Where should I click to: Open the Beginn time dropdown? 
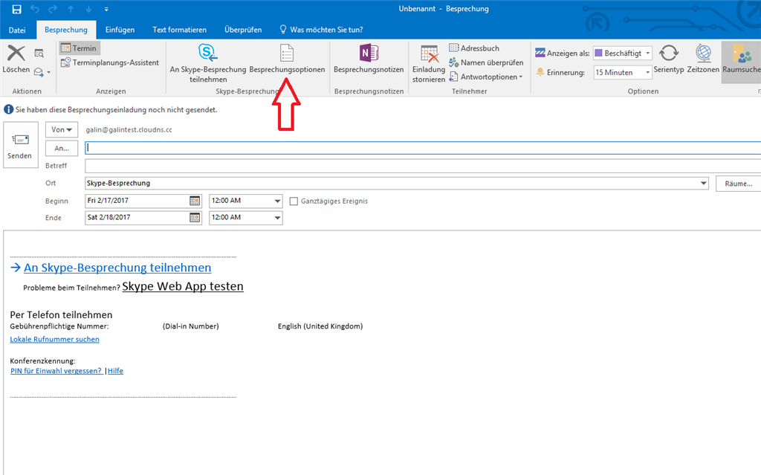tap(277, 201)
